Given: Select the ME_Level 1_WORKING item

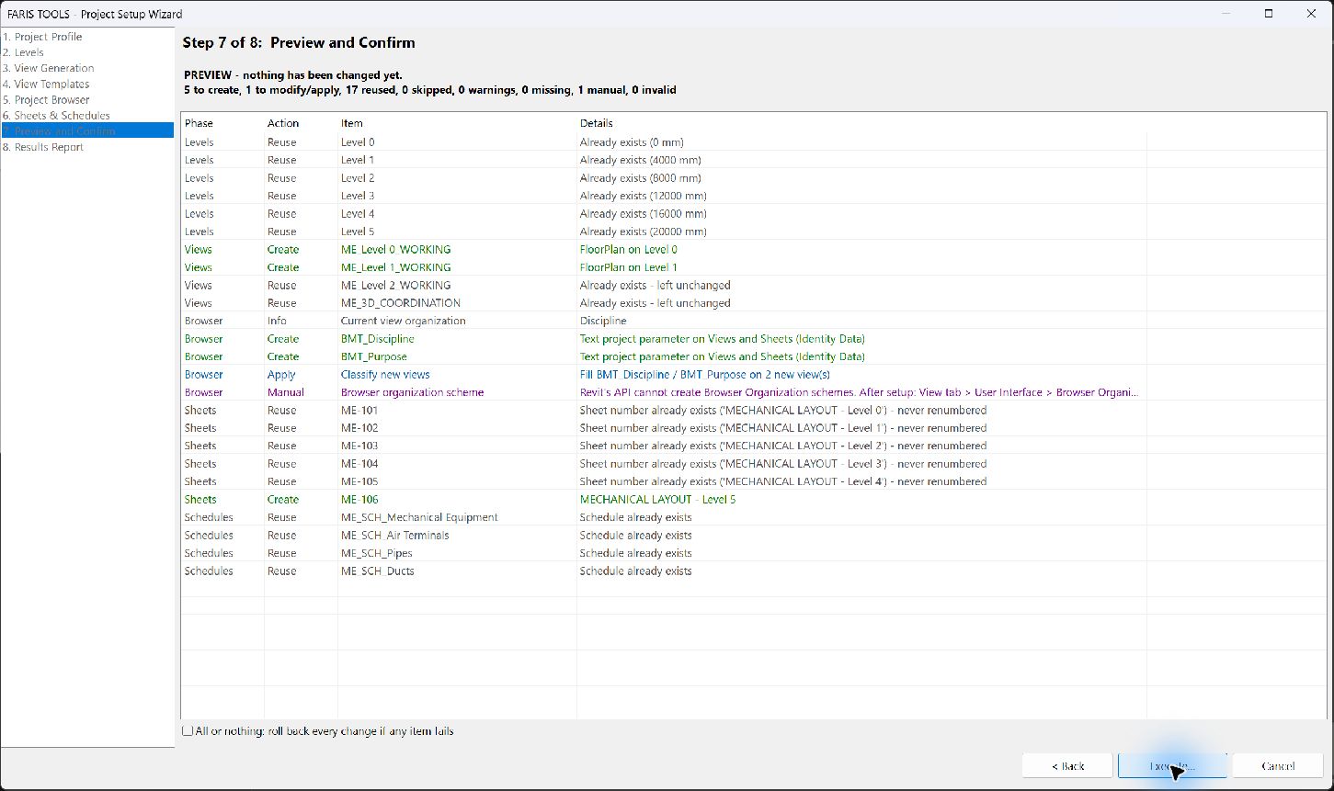Looking at the screenshot, I should click(x=396, y=267).
